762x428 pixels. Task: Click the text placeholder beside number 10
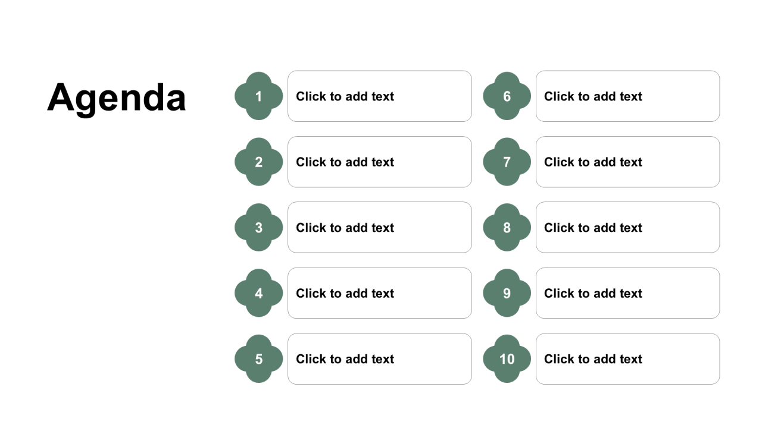coord(628,359)
